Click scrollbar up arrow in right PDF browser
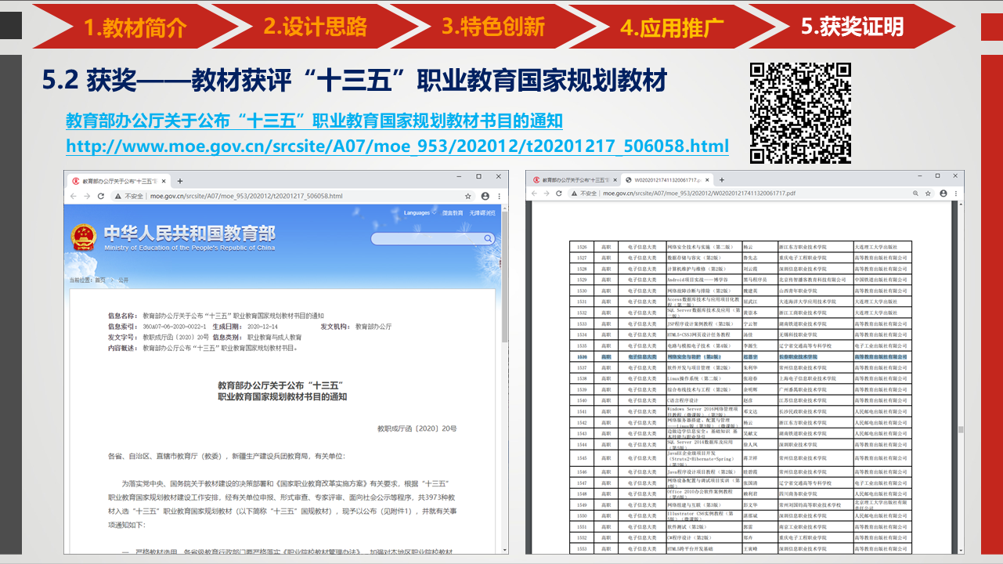The width and height of the screenshot is (1003, 564). pyautogui.click(x=961, y=205)
